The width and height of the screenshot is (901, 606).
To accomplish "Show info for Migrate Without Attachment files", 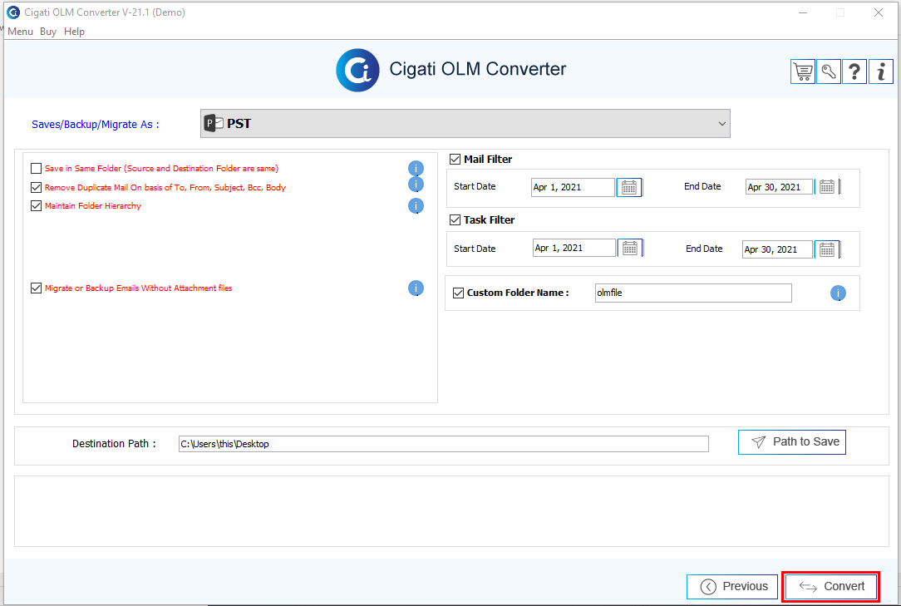I will click(416, 288).
